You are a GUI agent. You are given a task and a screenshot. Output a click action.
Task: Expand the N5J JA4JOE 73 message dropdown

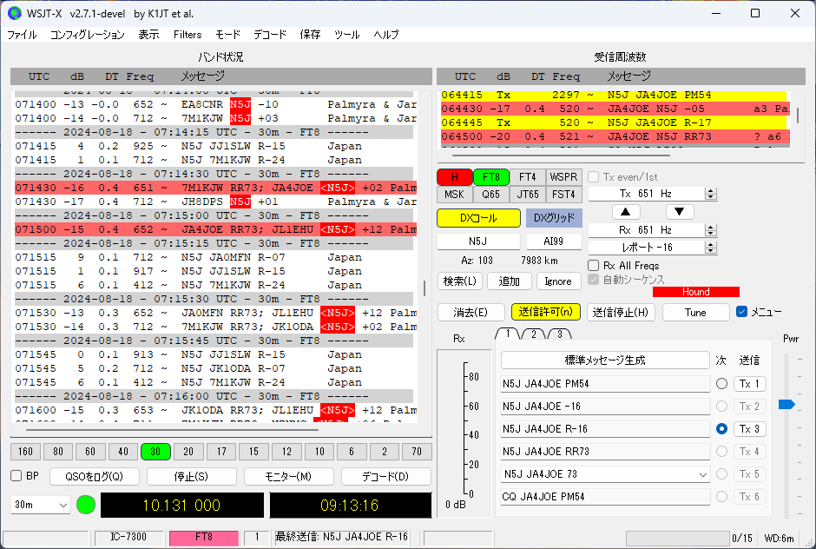click(x=702, y=474)
